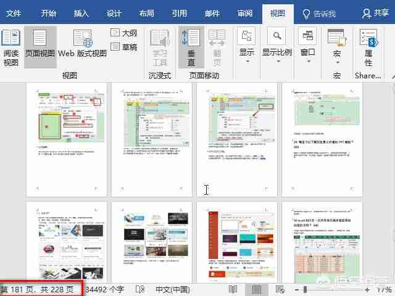The image size is (395, 296).
Task: Open the 布局 (Layout) tab
Action: pos(147,13)
